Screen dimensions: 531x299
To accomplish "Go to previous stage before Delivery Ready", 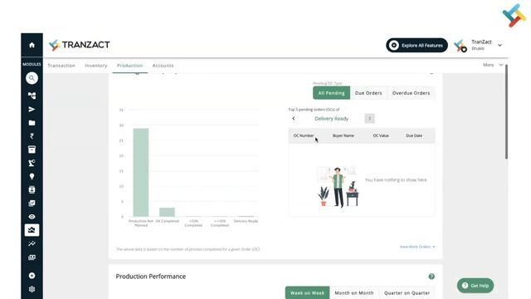I will (294, 118).
